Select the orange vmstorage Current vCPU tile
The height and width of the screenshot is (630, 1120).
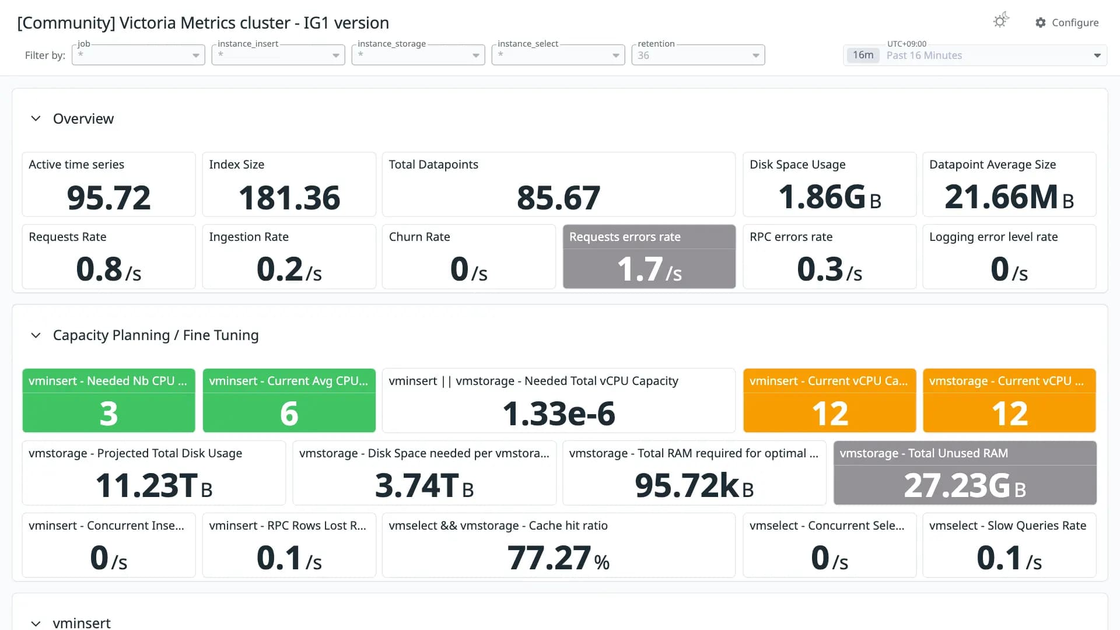pyautogui.click(x=1009, y=401)
